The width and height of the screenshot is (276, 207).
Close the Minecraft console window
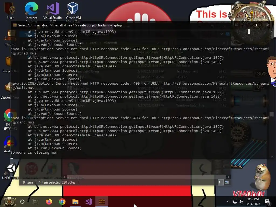pos(268,25)
